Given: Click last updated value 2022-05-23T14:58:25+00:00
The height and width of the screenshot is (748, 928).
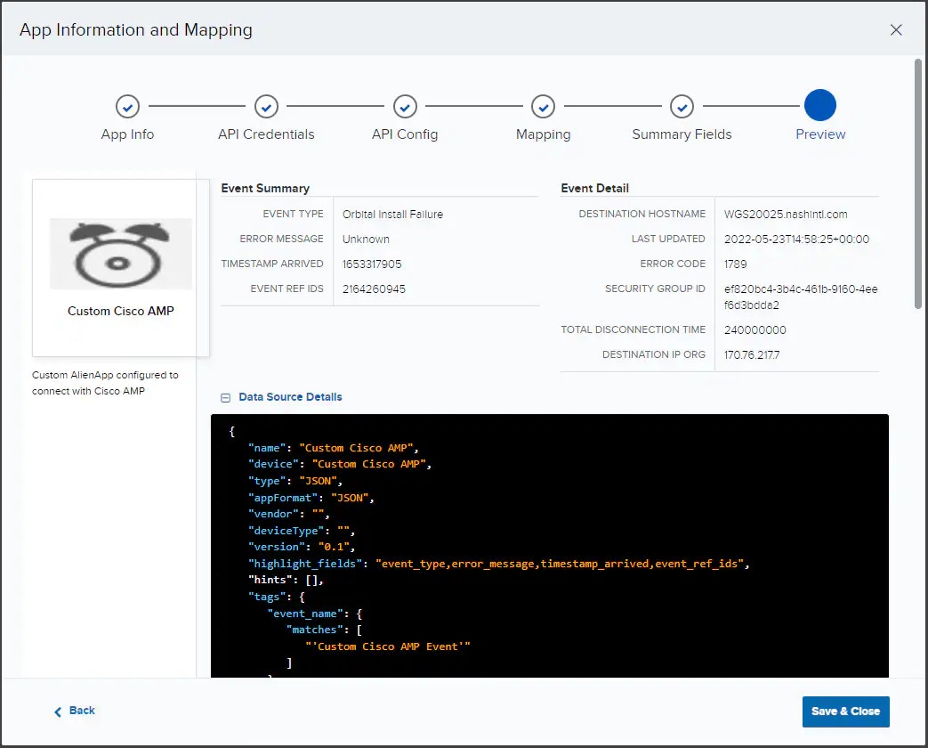Looking at the screenshot, I should [x=796, y=240].
